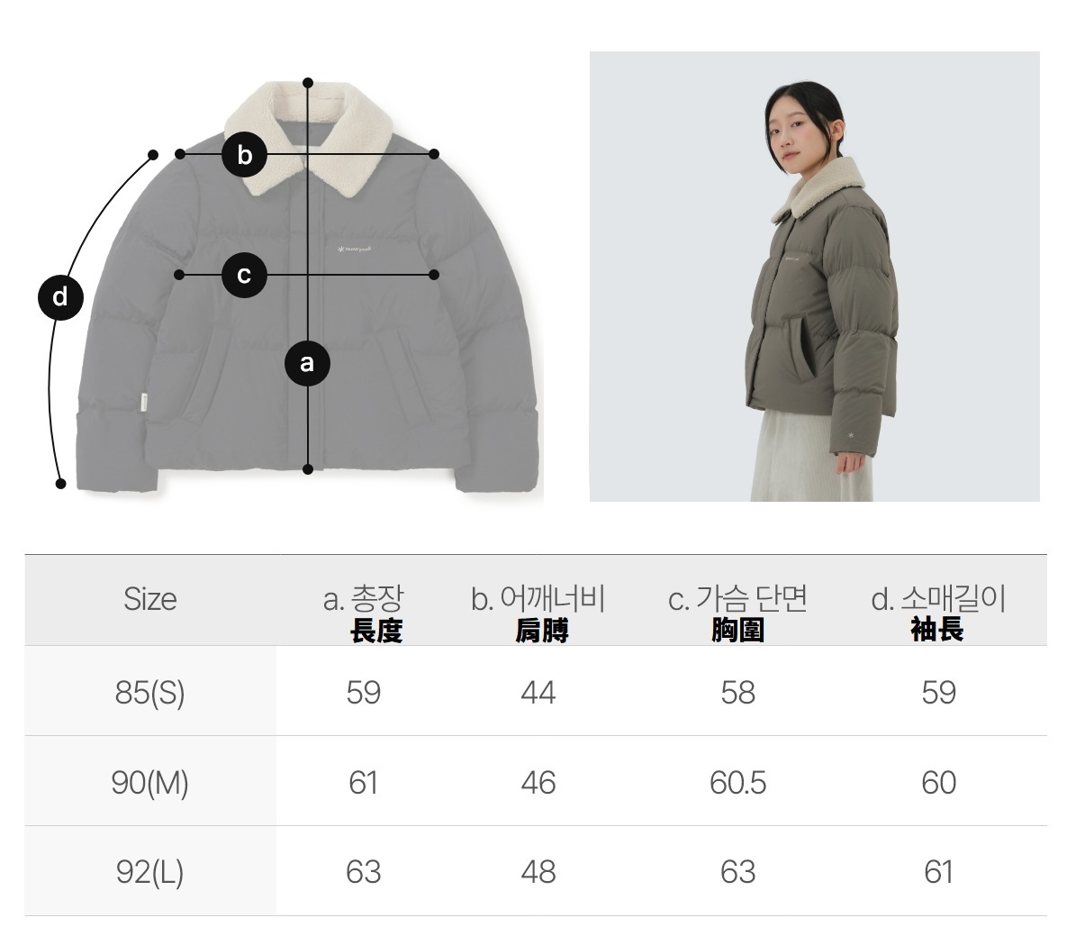The image size is (1076, 945).
Task: Click the right endpoint dot of chest line
Action: 434,275
